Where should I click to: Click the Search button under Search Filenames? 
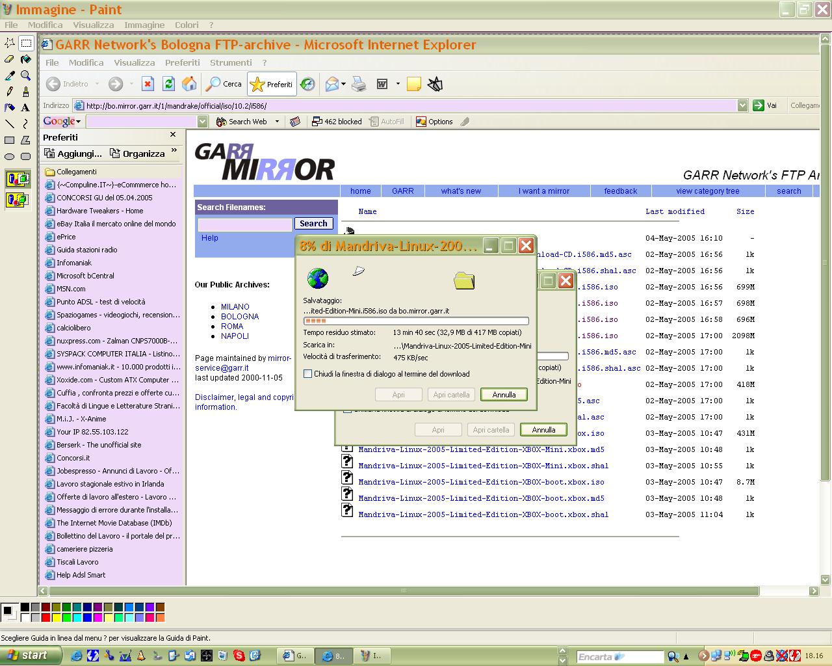click(313, 224)
